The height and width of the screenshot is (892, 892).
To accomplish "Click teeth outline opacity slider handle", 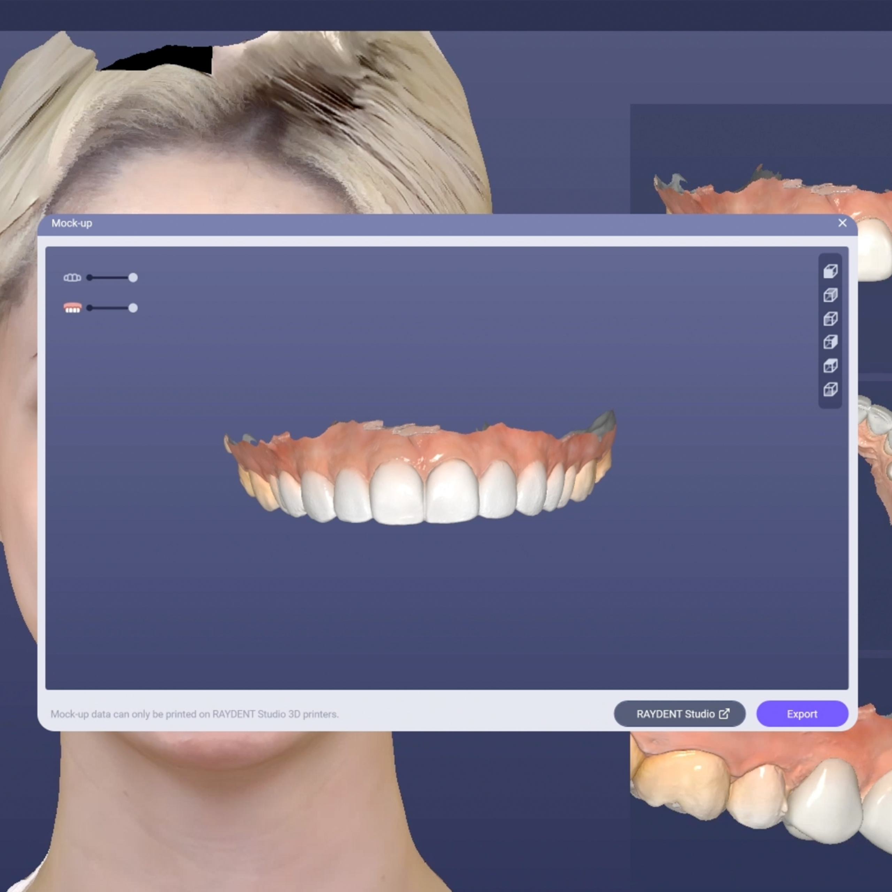I will (x=133, y=277).
